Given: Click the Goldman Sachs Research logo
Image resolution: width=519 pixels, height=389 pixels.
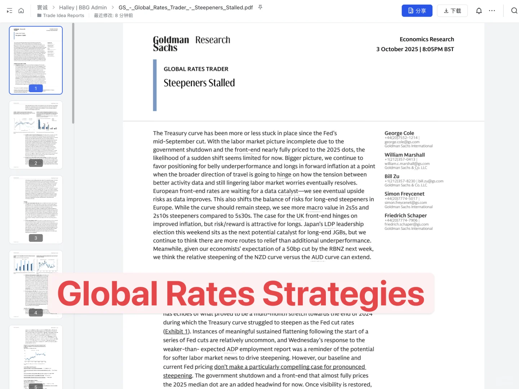Looking at the screenshot, I should (191, 44).
